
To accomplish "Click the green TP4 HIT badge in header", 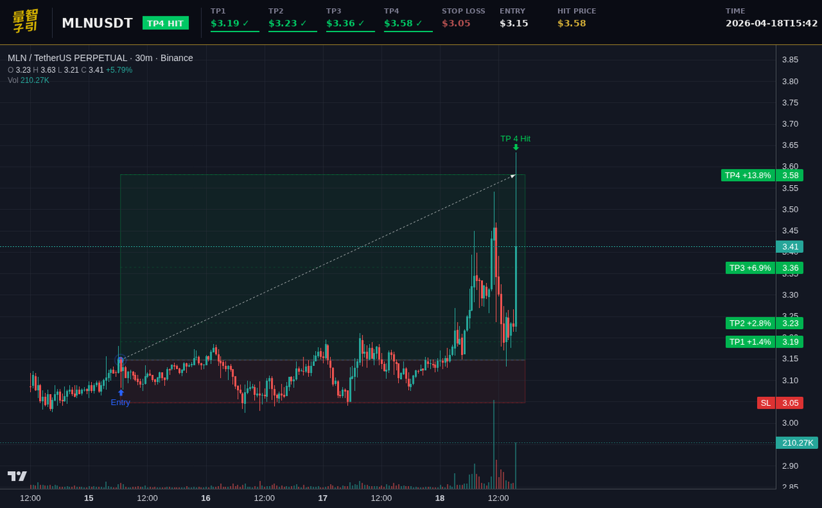I will point(164,23).
